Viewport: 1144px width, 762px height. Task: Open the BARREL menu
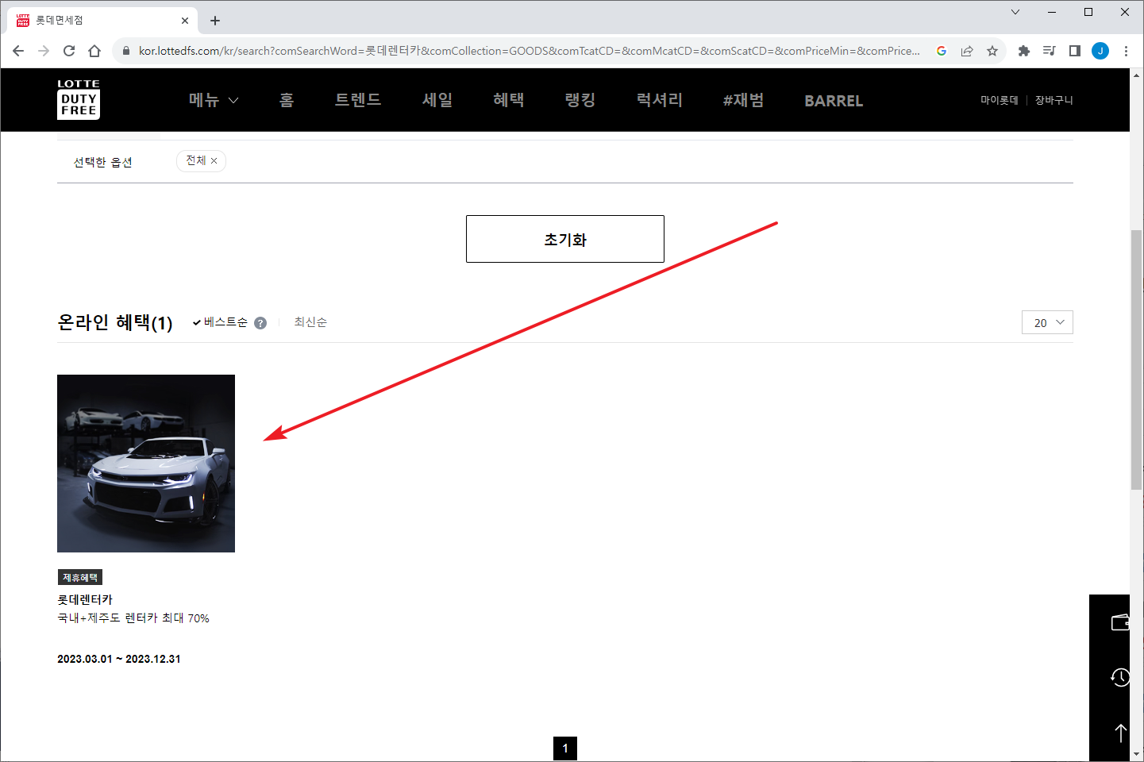tap(834, 101)
